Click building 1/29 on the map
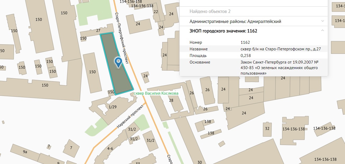345x164 pixels. coord(112,107)
